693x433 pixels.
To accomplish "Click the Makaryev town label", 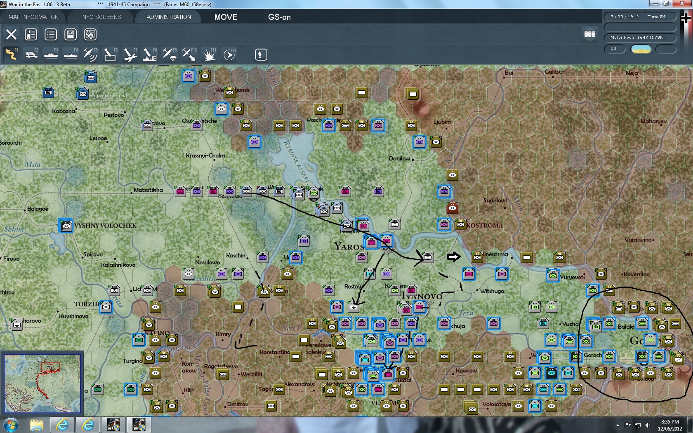I will [653, 121].
